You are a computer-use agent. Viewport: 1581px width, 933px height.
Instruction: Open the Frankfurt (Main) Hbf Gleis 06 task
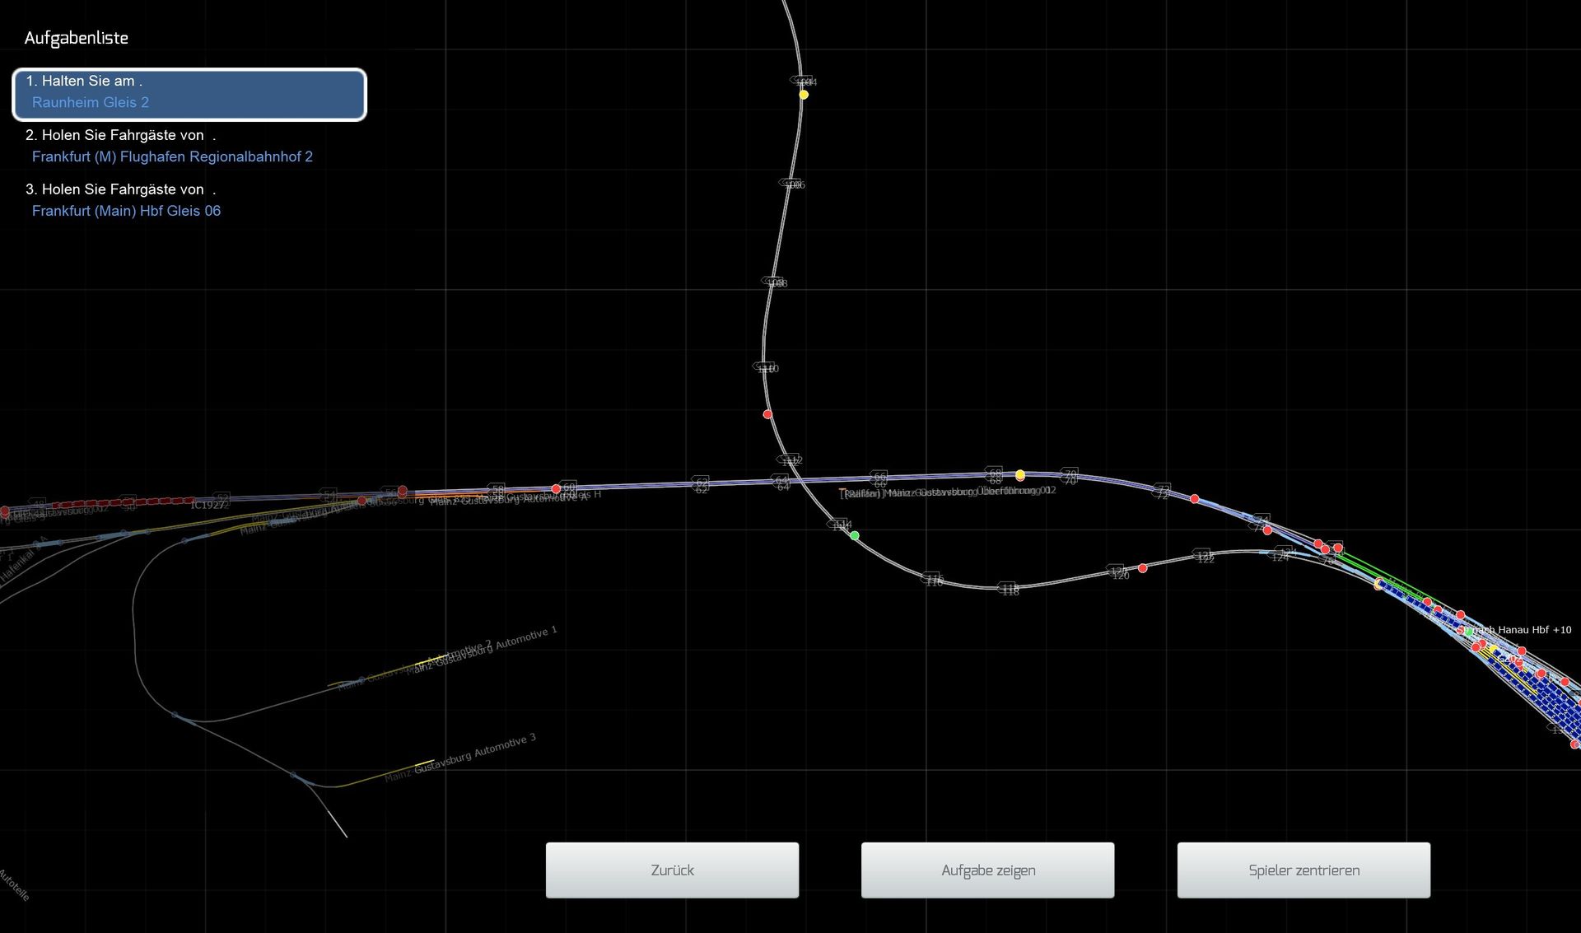click(126, 211)
